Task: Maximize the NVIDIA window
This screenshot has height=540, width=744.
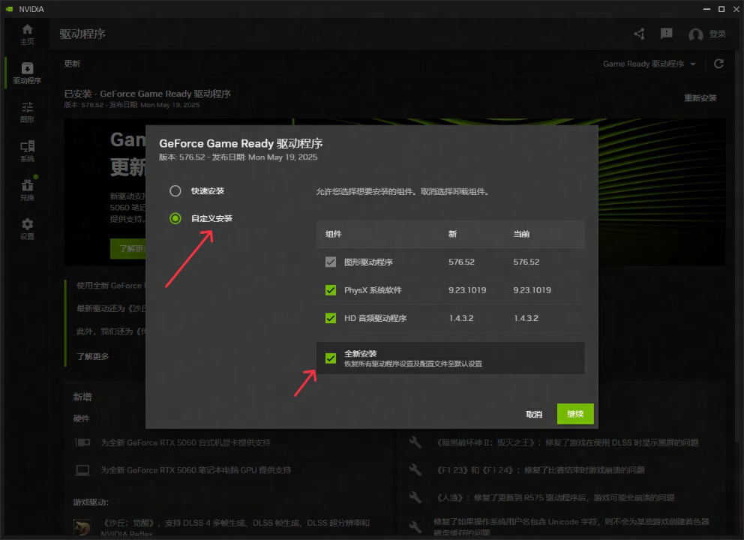Action: coord(721,9)
